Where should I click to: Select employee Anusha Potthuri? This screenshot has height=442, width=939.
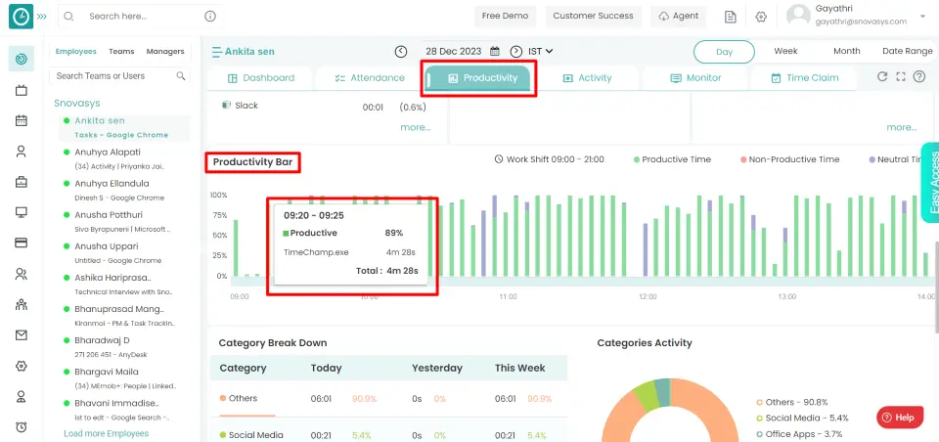click(124, 221)
